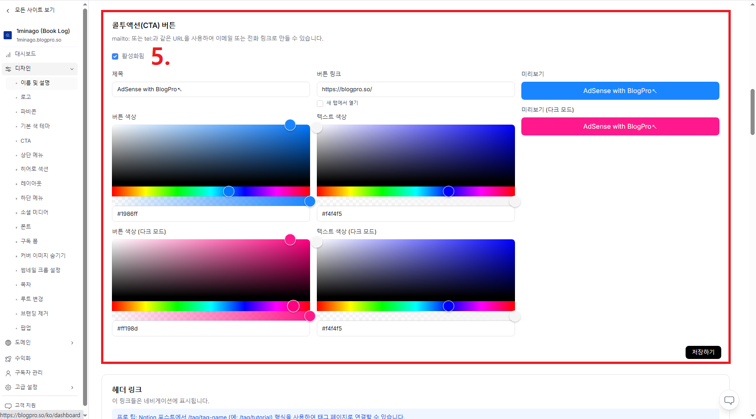This screenshot has height=419, width=756.
Task: Click the 버튼 색상 opacity slider
Action: click(211, 201)
